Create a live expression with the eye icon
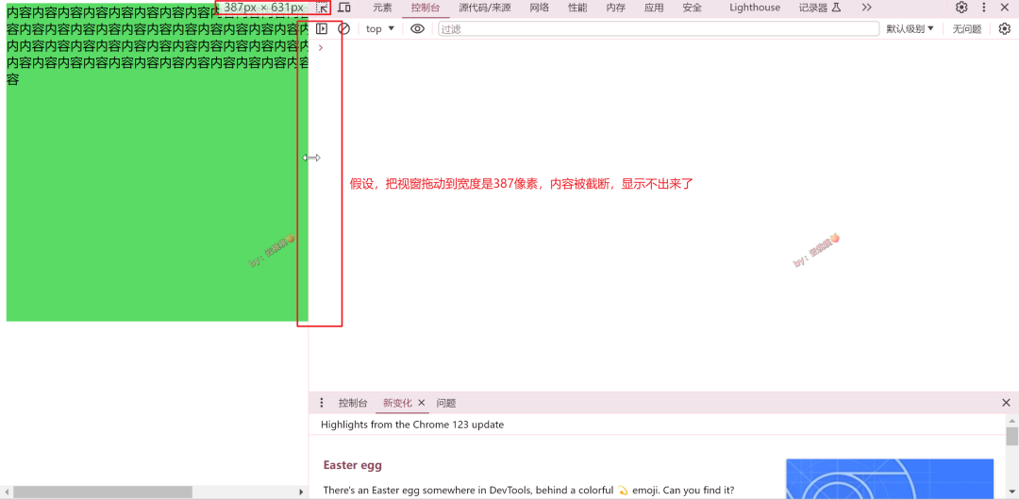The width and height of the screenshot is (1019, 500). [417, 28]
